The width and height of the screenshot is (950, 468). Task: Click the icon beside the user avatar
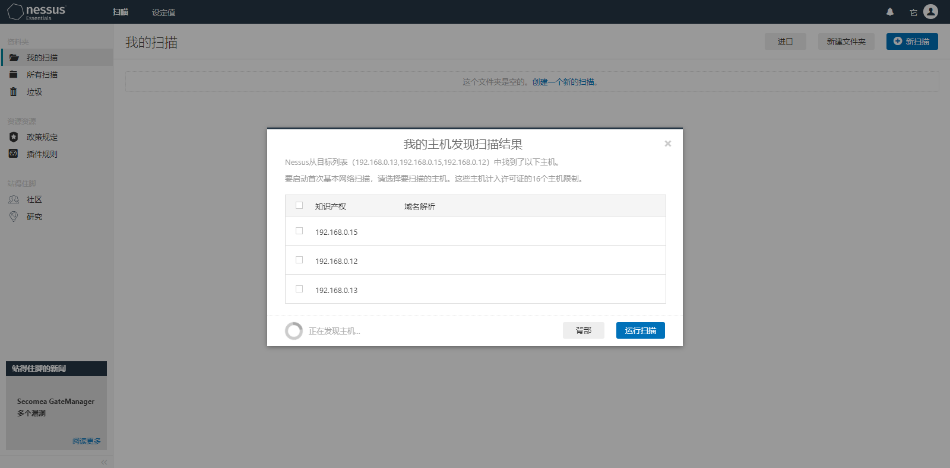coord(913,12)
